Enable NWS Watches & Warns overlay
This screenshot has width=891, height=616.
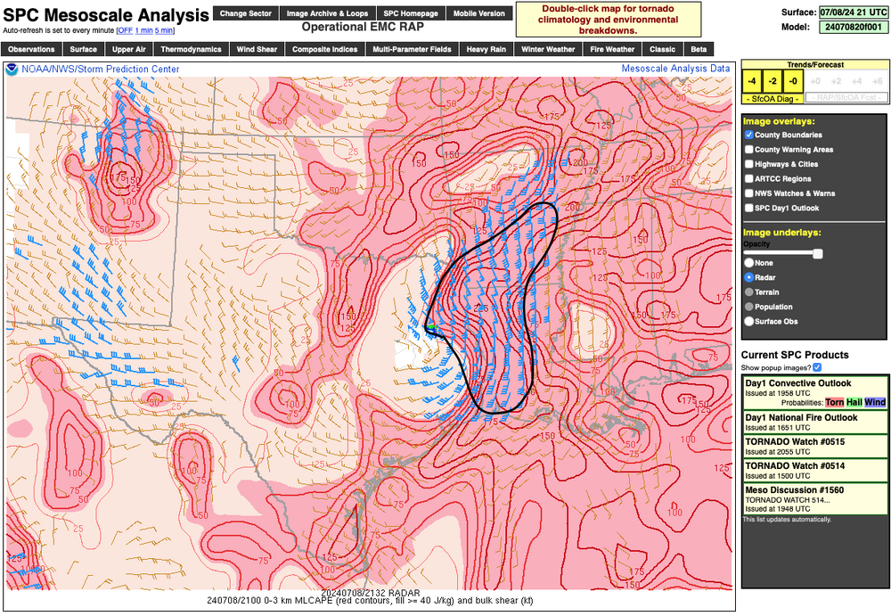(749, 193)
